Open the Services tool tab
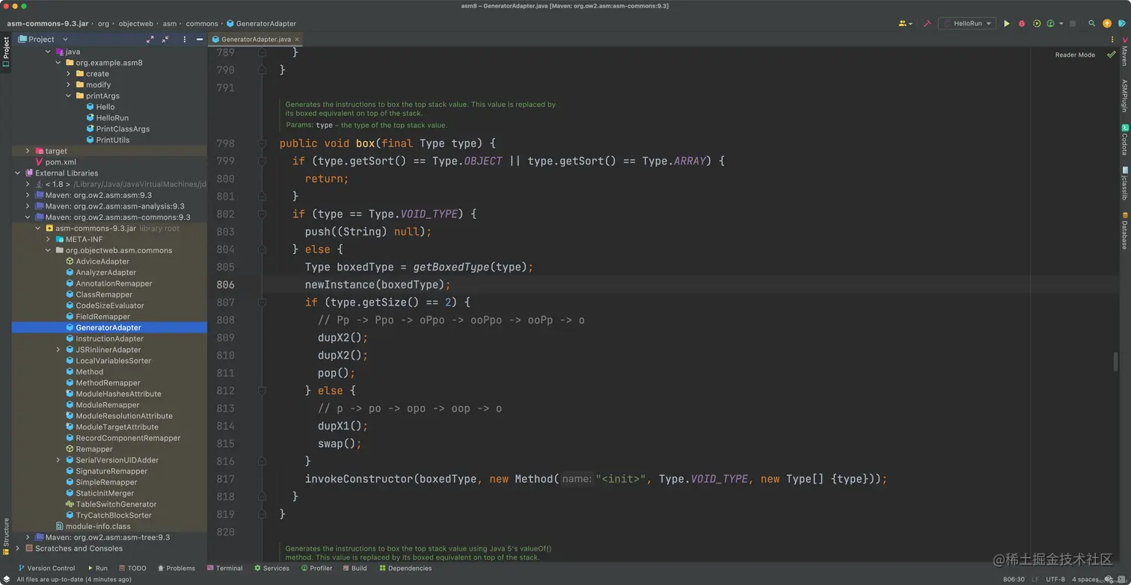 [272, 568]
